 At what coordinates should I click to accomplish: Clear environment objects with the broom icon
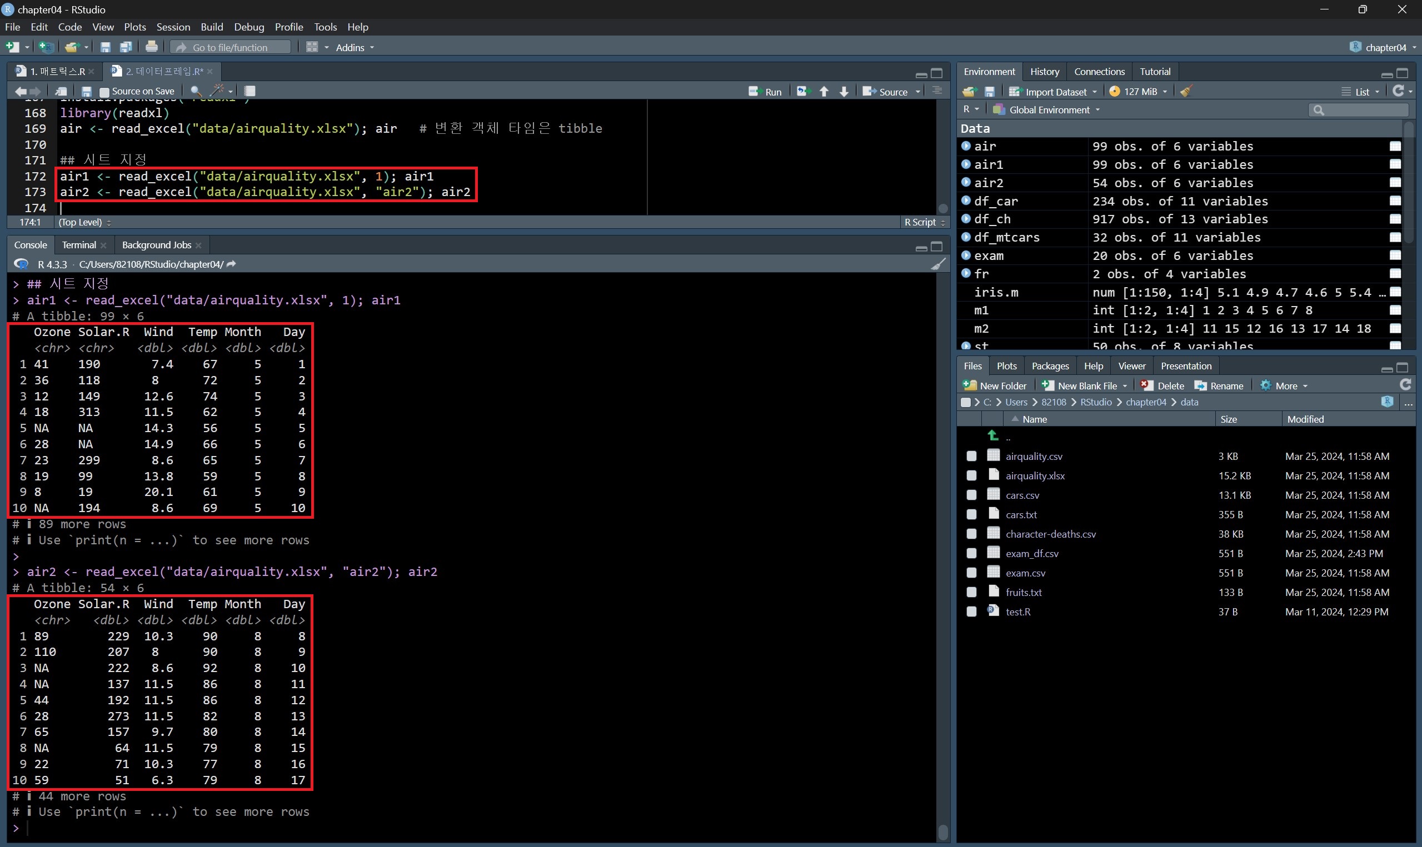pyautogui.click(x=1186, y=91)
